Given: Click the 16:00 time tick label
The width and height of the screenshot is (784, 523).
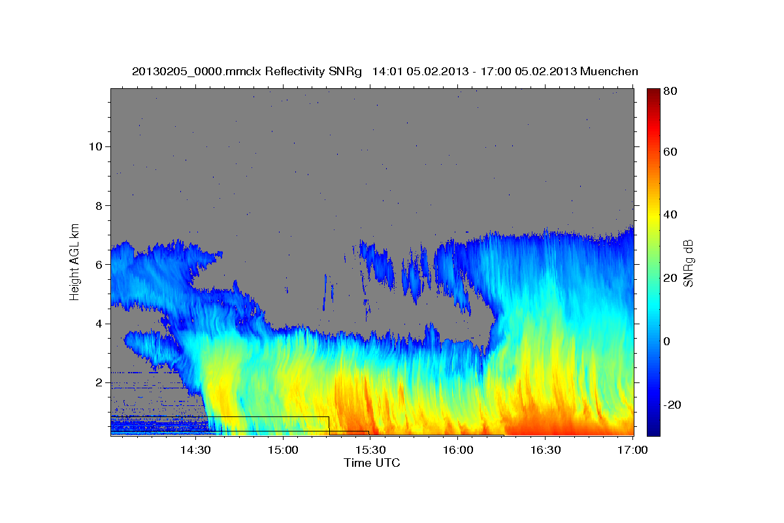Looking at the screenshot, I should [458, 450].
